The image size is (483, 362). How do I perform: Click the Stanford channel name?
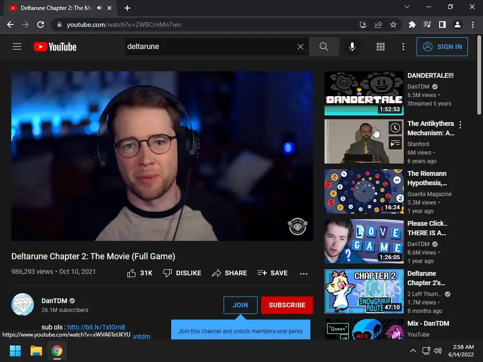click(418, 144)
